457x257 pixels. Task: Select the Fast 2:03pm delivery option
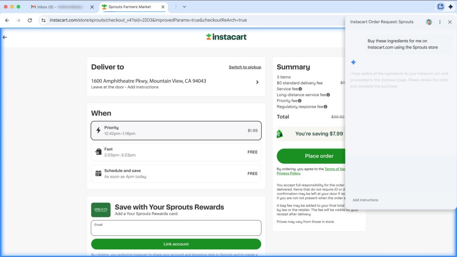click(x=176, y=152)
